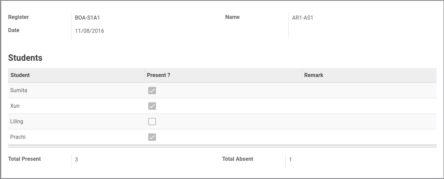Click the Total Absent value 1
Screen dimensions: 444x179
click(x=290, y=160)
